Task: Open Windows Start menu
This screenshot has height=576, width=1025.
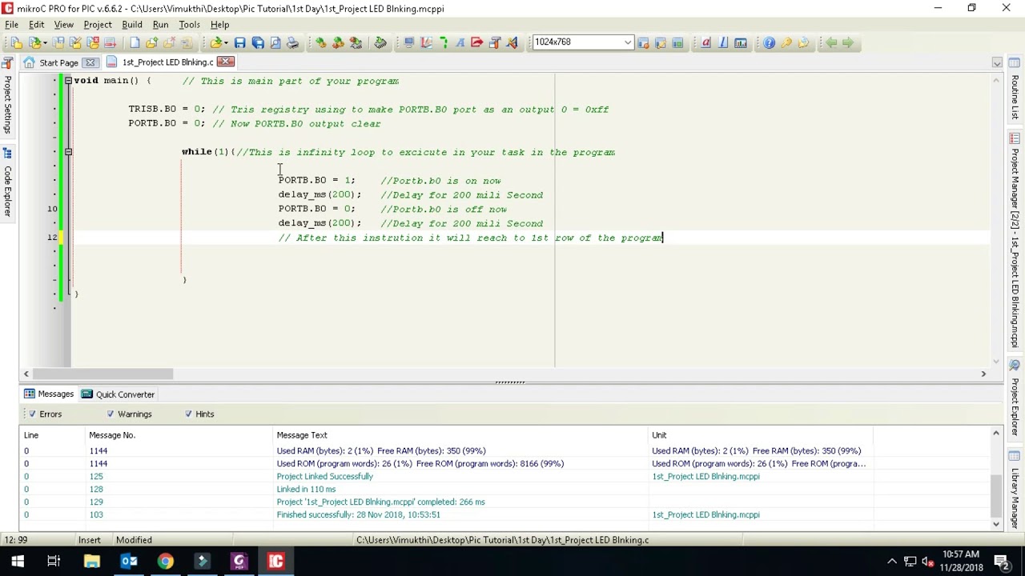Action: (18, 561)
